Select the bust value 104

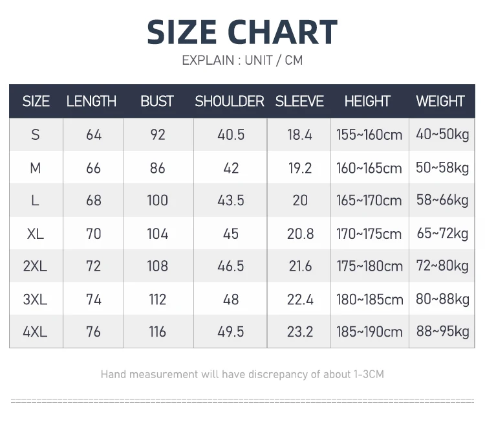pyautogui.click(x=158, y=234)
